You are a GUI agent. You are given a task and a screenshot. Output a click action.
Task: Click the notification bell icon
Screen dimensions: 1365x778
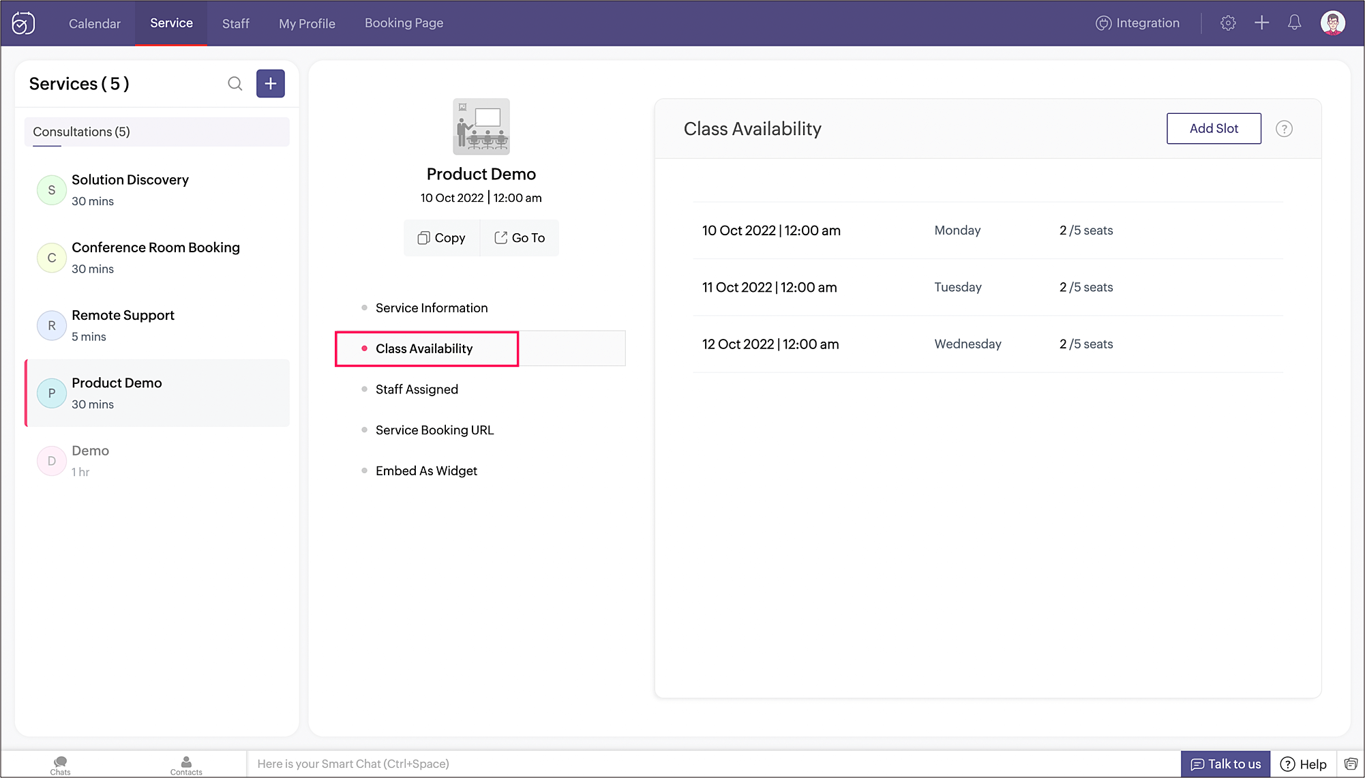pyautogui.click(x=1294, y=23)
